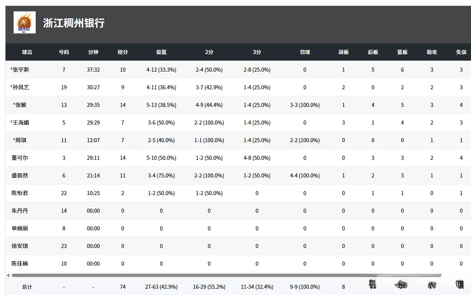Click the Zhejiang team logo image

(x=25, y=22)
